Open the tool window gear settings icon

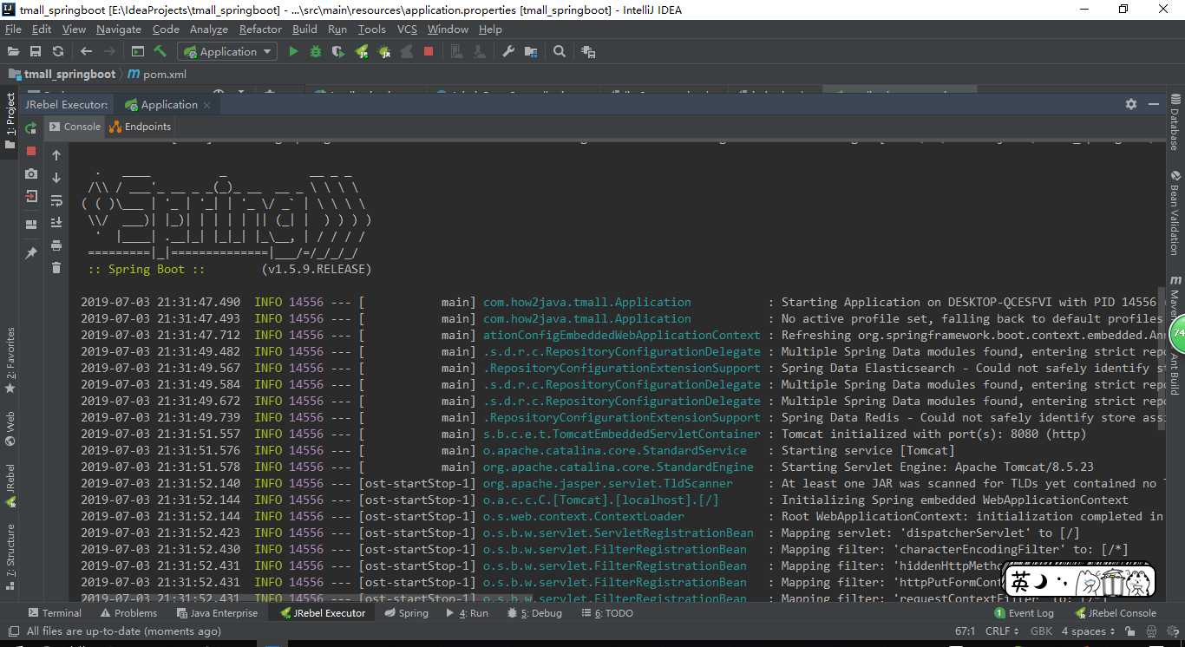(1131, 104)
